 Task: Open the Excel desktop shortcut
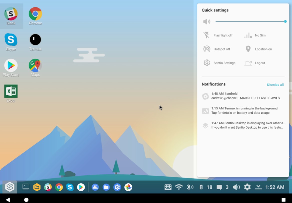tap(11, 94)
